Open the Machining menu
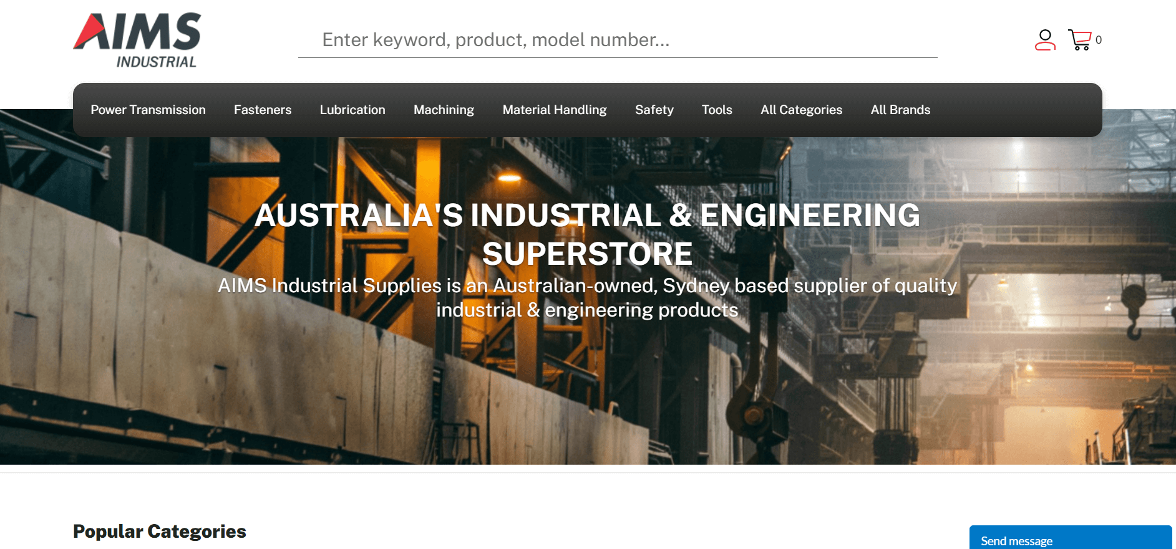This screenshot has width=1176, height=549. click(444, 110)
